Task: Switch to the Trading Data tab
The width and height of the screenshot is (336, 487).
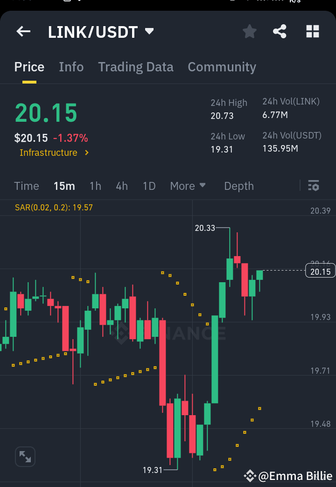Action: pyautogui.click(x=135, y=67)
